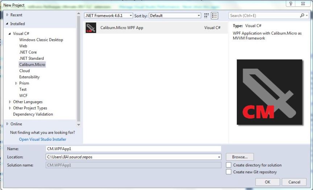Screen dimensions: 313x190
Task: Select the Caliburn.Micro WPF App template icon
Action: (x=91, y=28)
